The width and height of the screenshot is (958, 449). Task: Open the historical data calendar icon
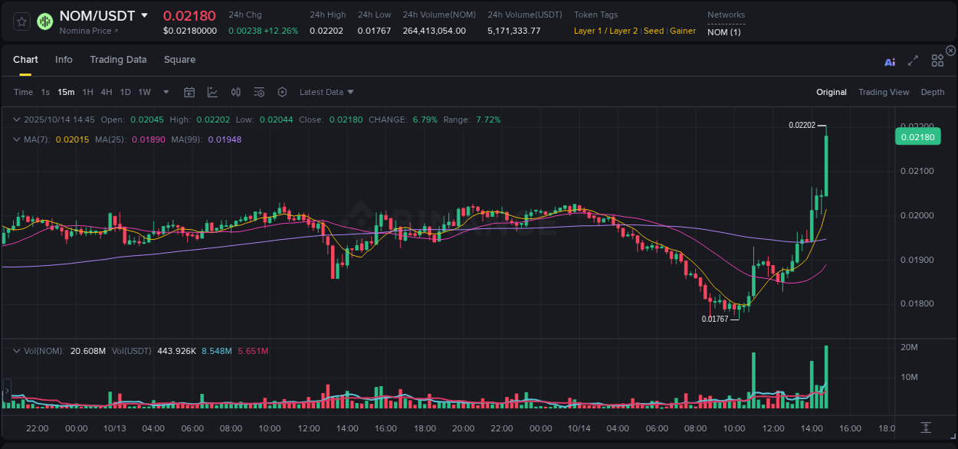[189, 91]
